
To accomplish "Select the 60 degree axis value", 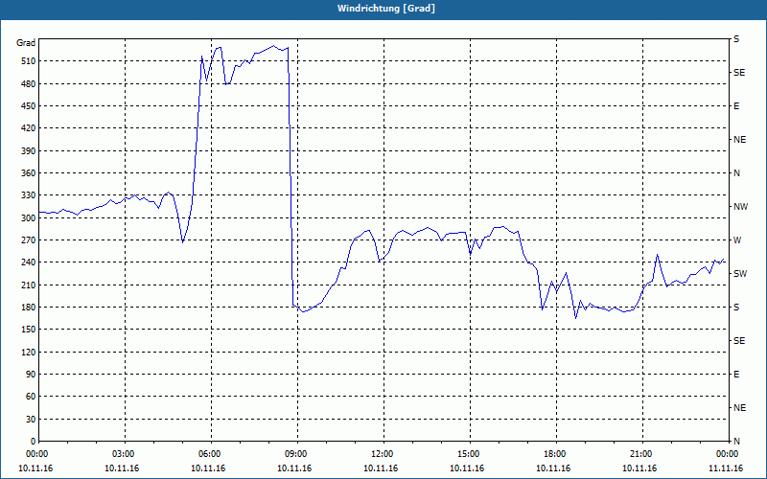I will pyautogui.click(x=31, y=397).
